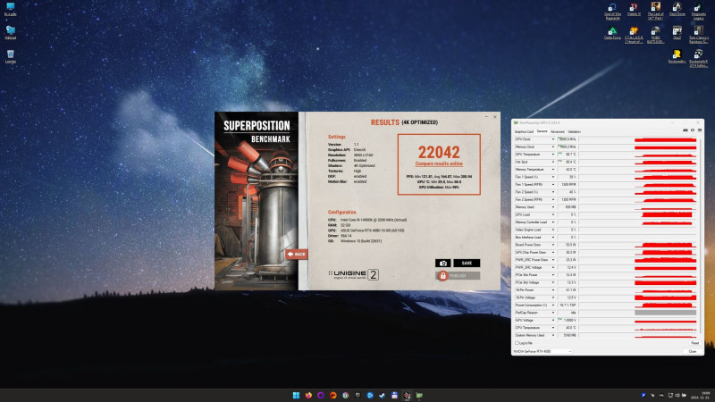
Task: Toggle the Log to file checkbox in GPU-Z
Action: coord(517,343)
